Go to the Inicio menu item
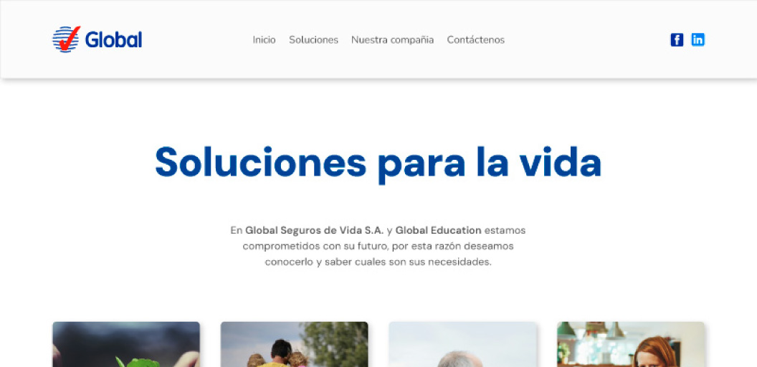 tap(264, 40)
